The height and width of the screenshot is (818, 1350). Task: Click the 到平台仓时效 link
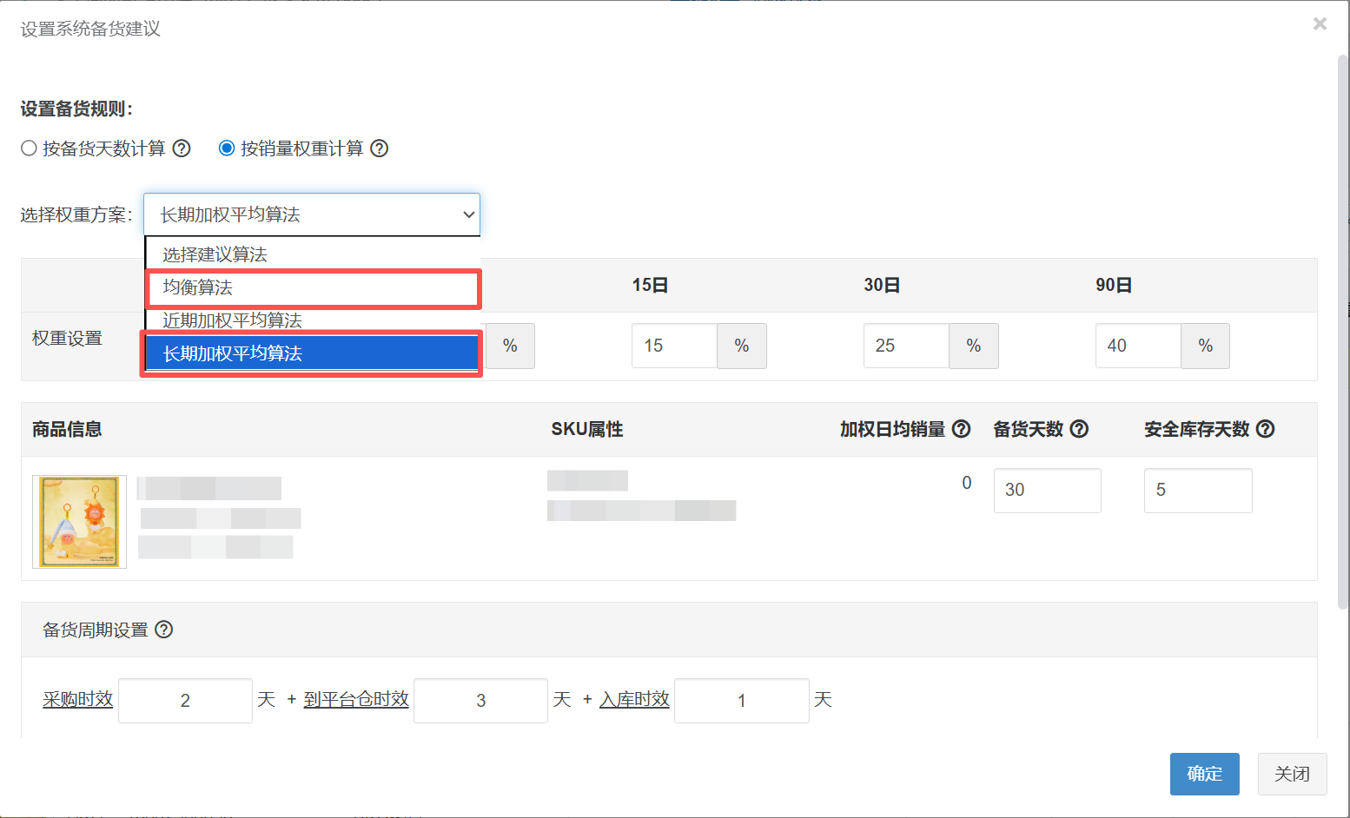(356, 699)
